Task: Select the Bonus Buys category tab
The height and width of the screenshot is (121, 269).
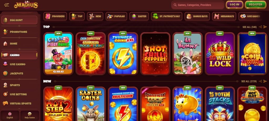Action: click(x=197, y=16)
